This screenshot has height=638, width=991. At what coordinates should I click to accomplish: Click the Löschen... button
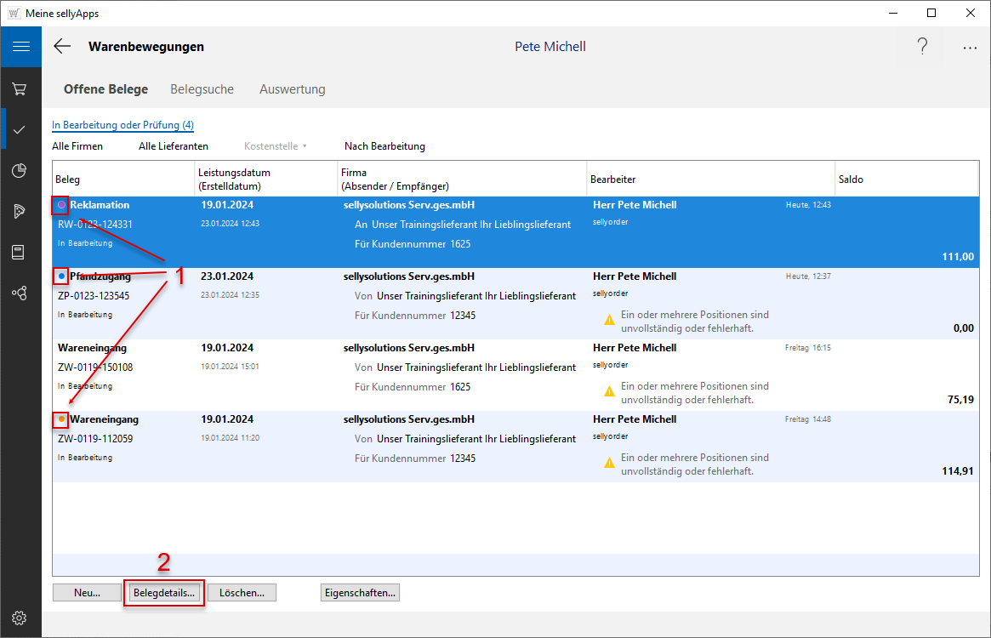point(242,593)
